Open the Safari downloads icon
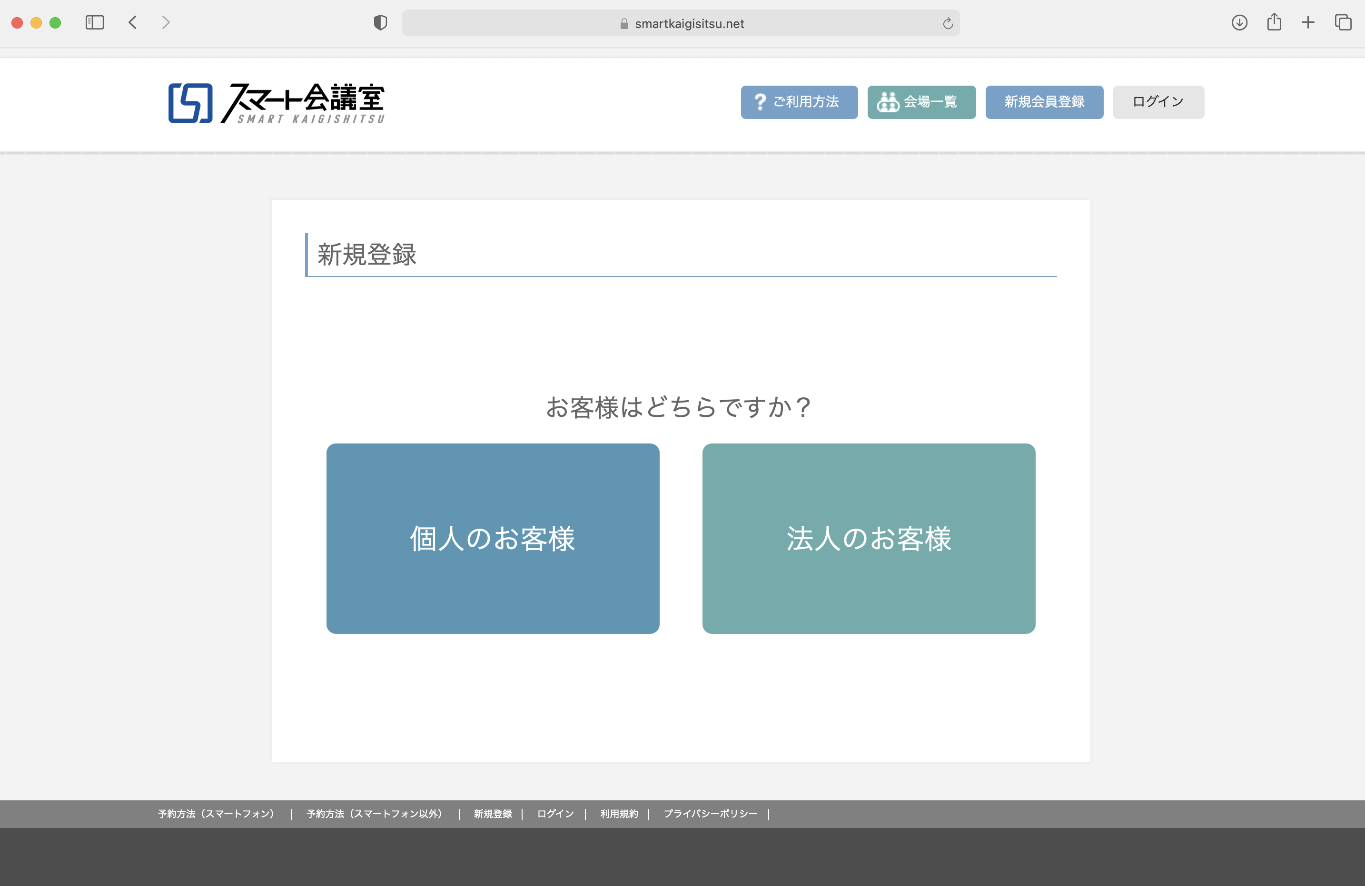 click(x=1239, y=22)
